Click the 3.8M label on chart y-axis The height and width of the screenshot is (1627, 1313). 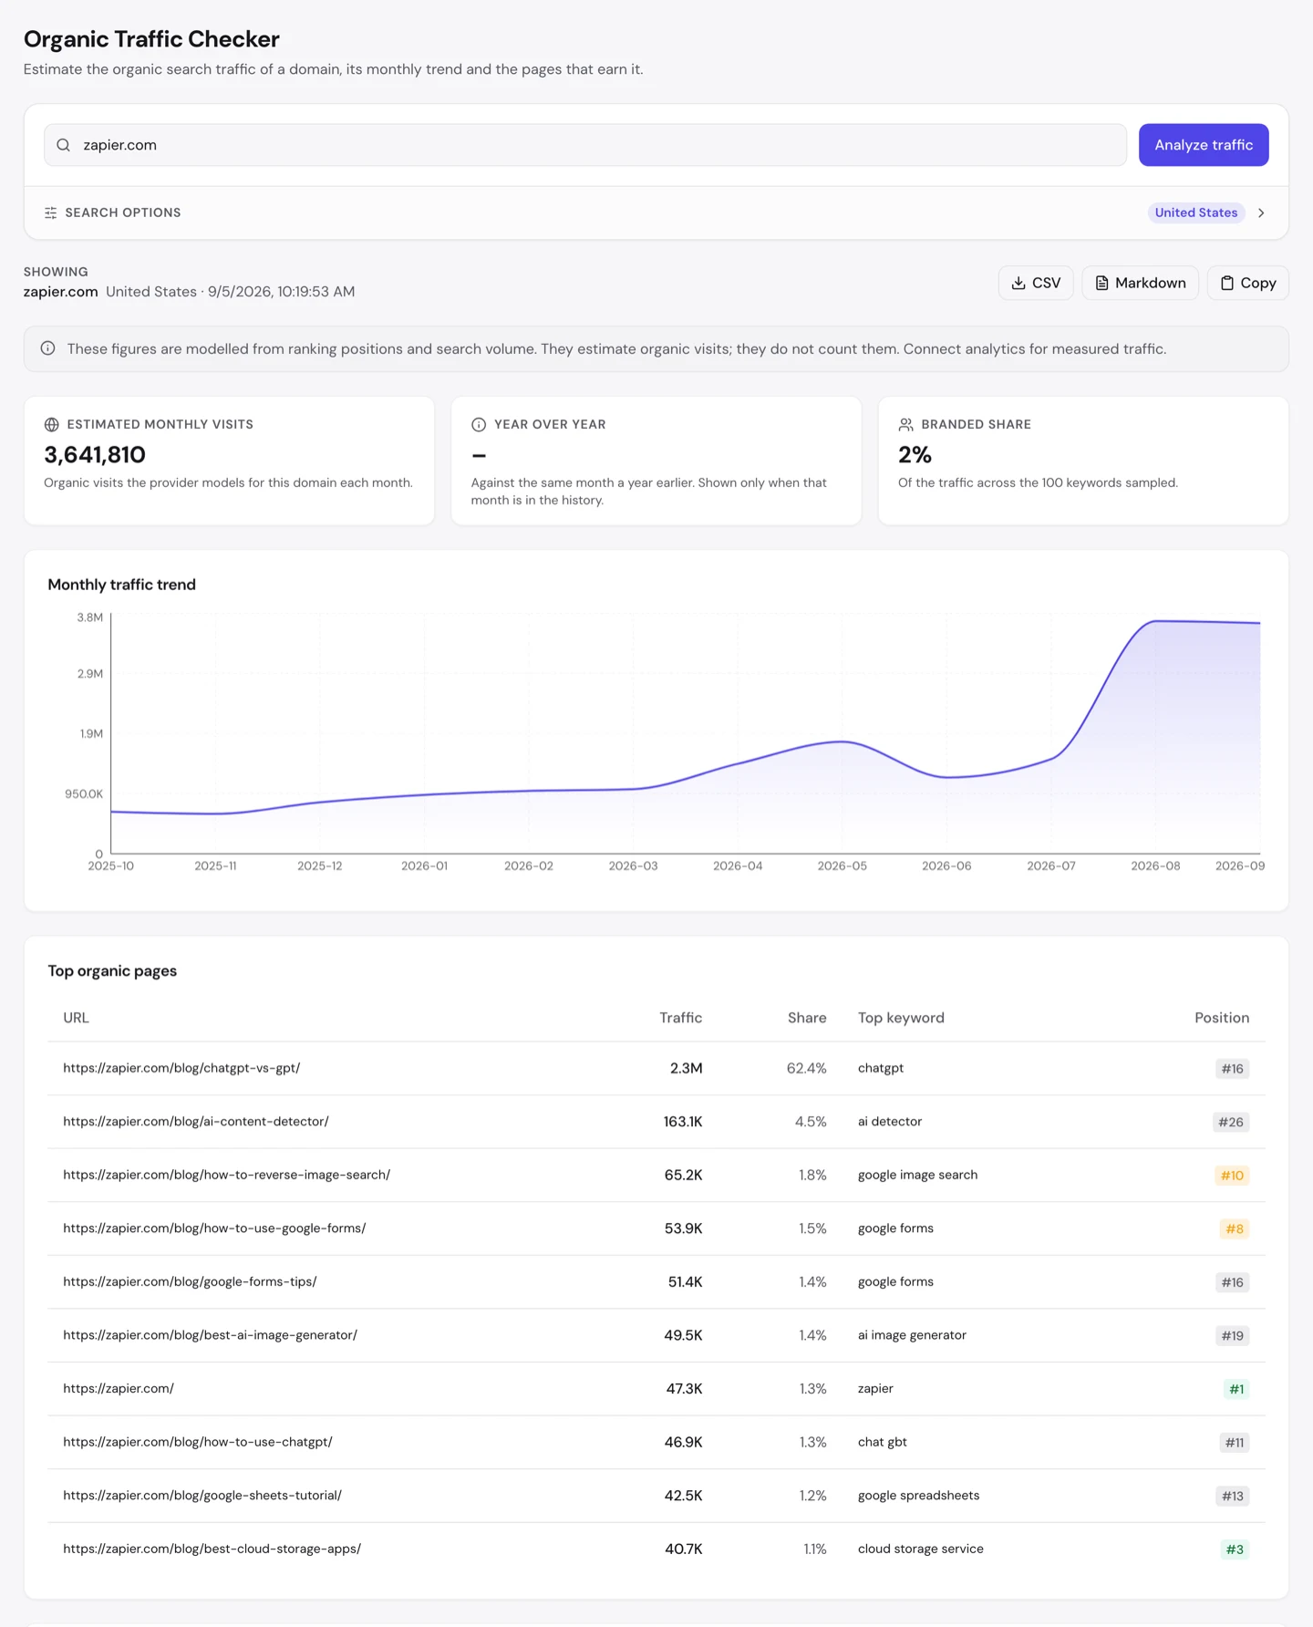90,617
